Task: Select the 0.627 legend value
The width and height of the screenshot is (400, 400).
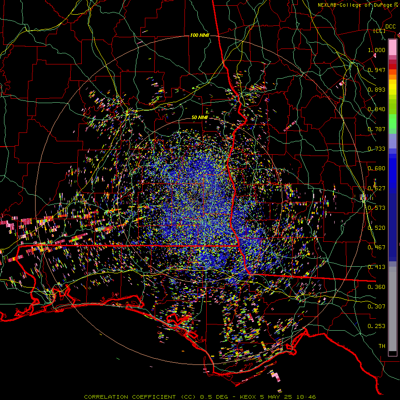Action: (x=376, y=188)
